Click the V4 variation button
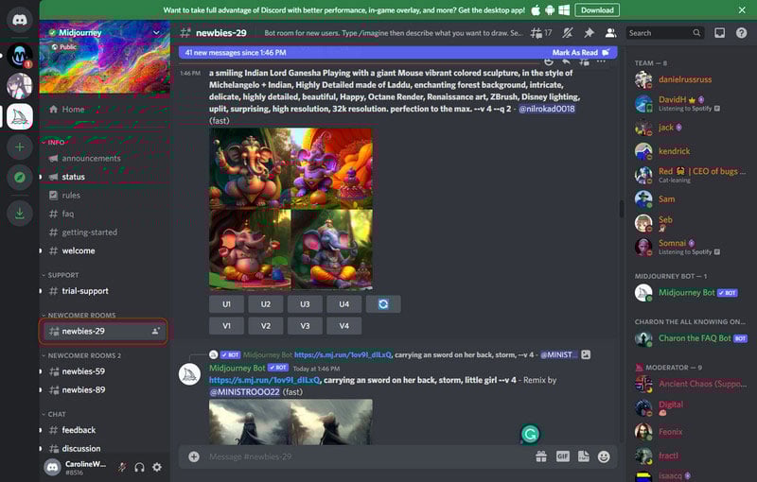 point(343,326)
